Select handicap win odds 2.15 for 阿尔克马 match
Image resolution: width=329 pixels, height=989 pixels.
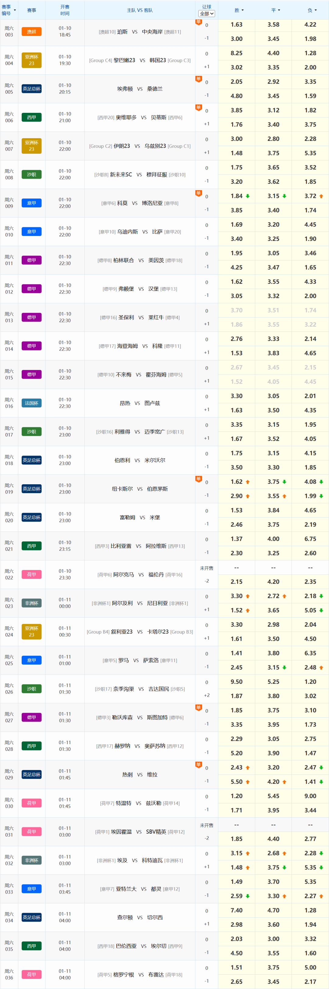pos(237,582)
